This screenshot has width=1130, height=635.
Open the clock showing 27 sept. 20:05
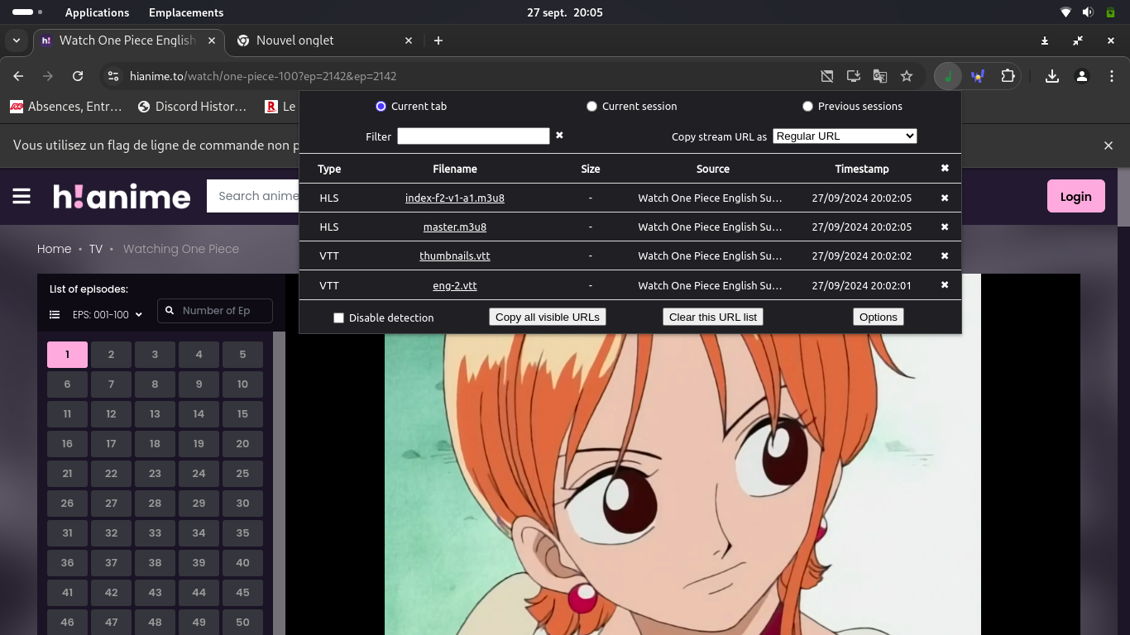(x=565, y=12)
